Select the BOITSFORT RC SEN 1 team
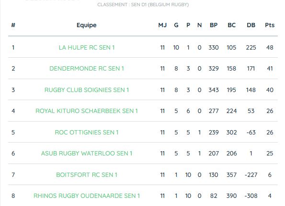The height and width of the screenshot is (206, 285). (87, 175)
